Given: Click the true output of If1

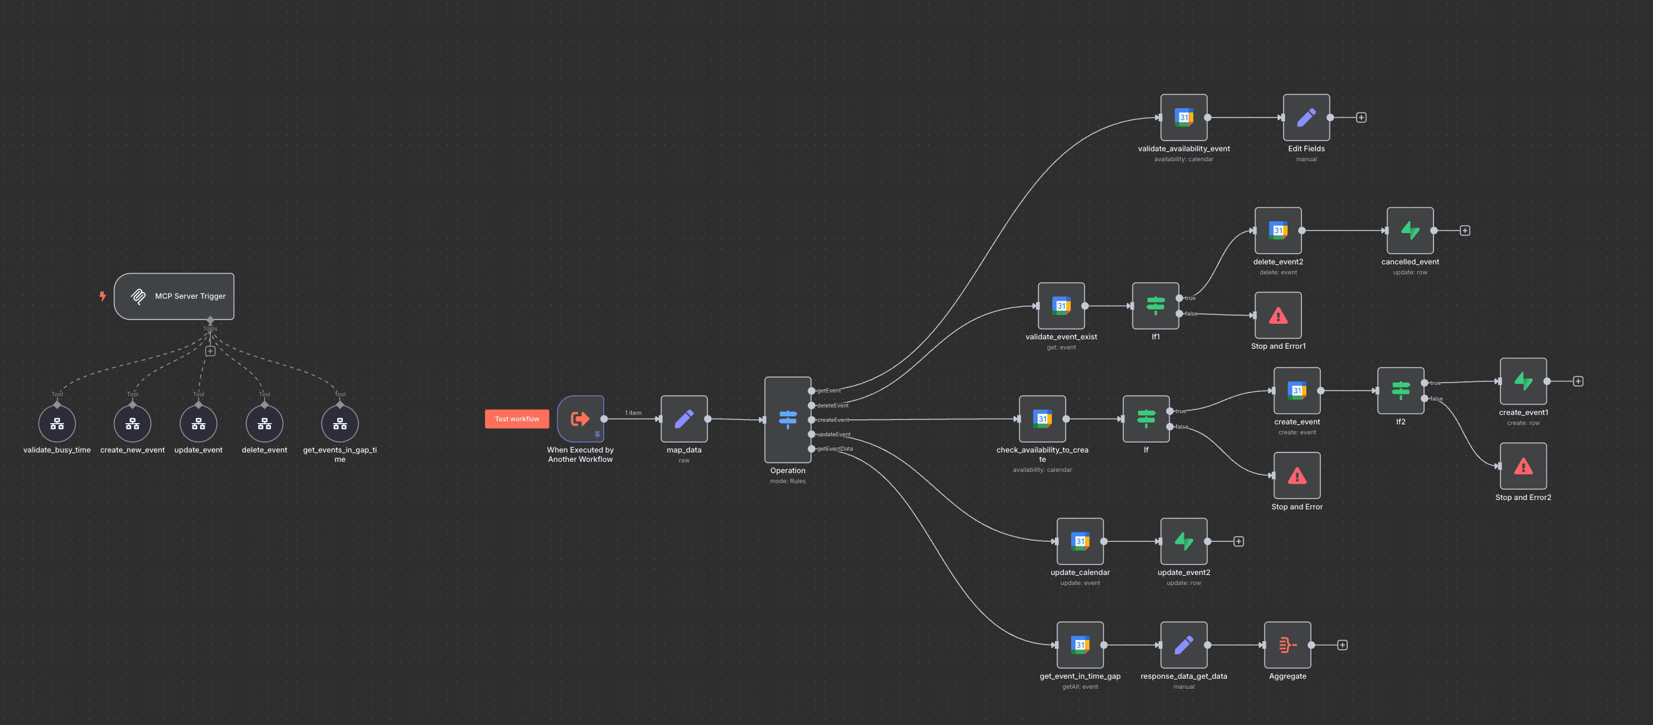Looking at the screenshot, I should click(1179, 298).
